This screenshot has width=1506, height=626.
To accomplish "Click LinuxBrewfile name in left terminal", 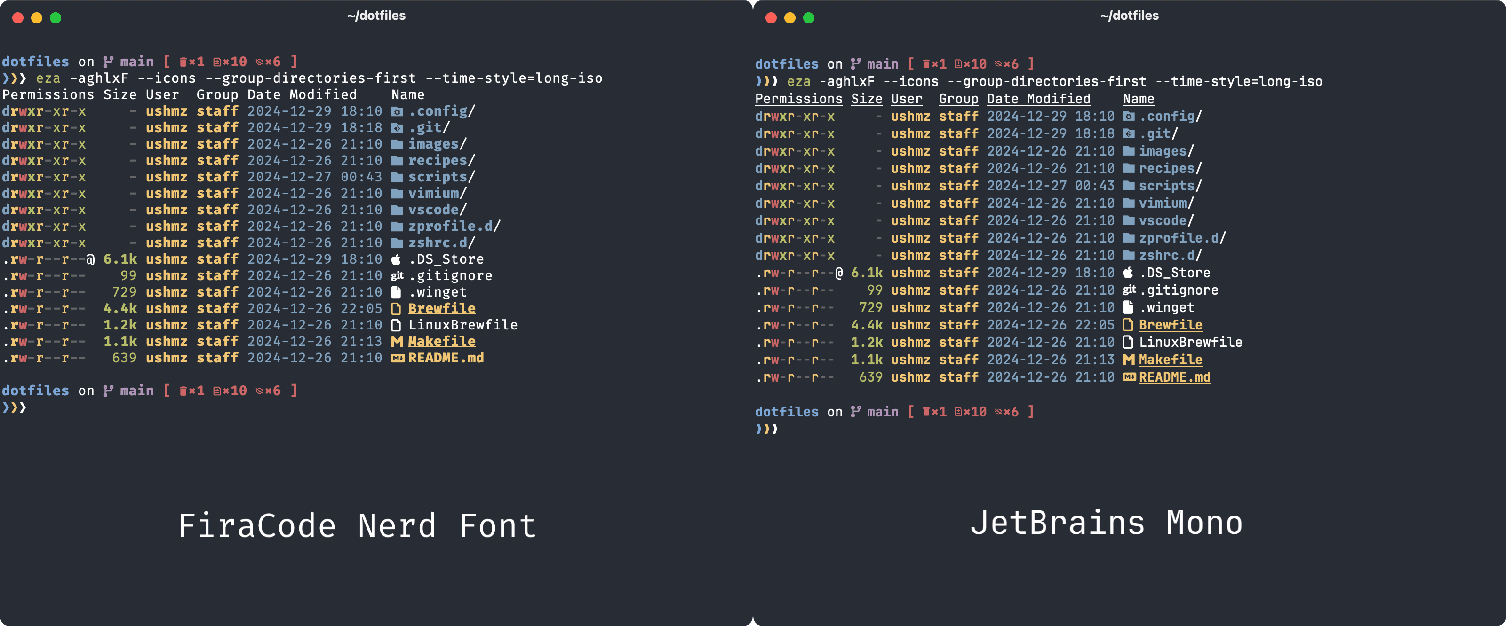I will [x=463, y=325].
